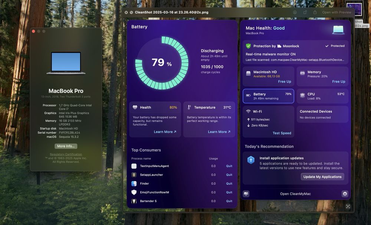Viewport: 371px width, 225px height.
Task: Click the Wi-Fi download arrow icon
Action: [249, 125]
